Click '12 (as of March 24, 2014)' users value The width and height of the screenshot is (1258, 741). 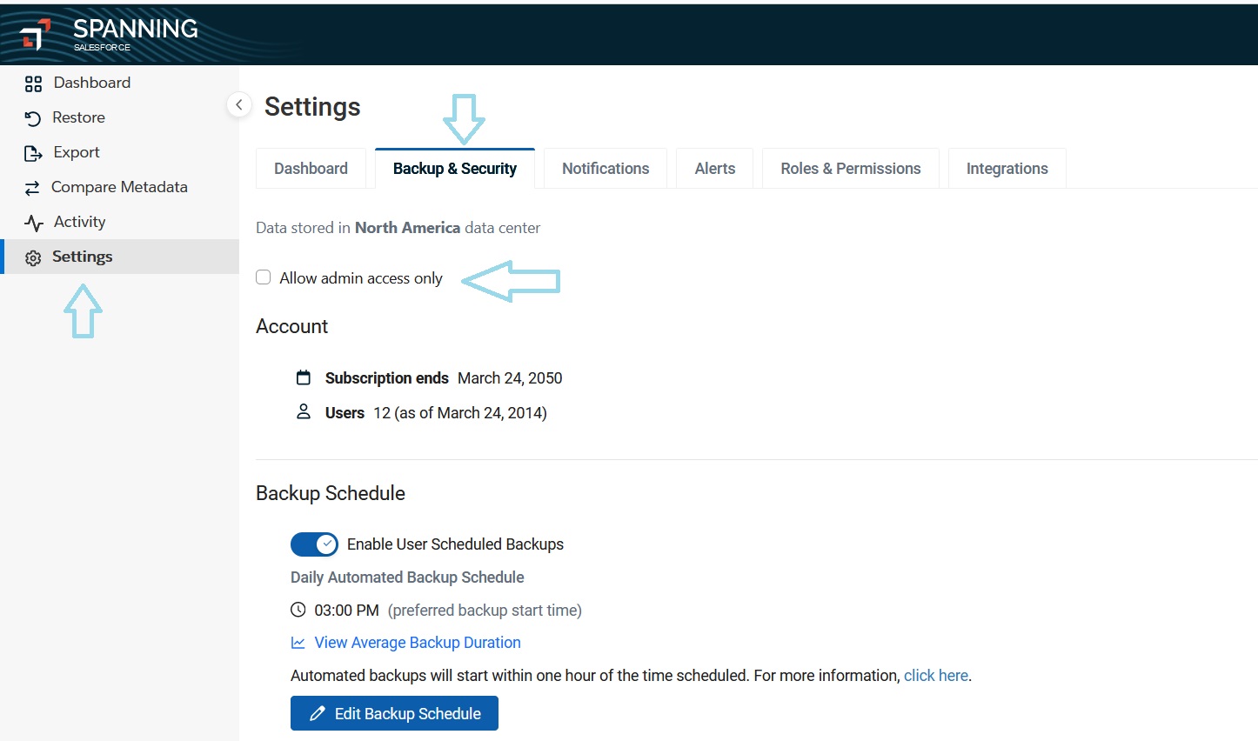coord(460,413)
